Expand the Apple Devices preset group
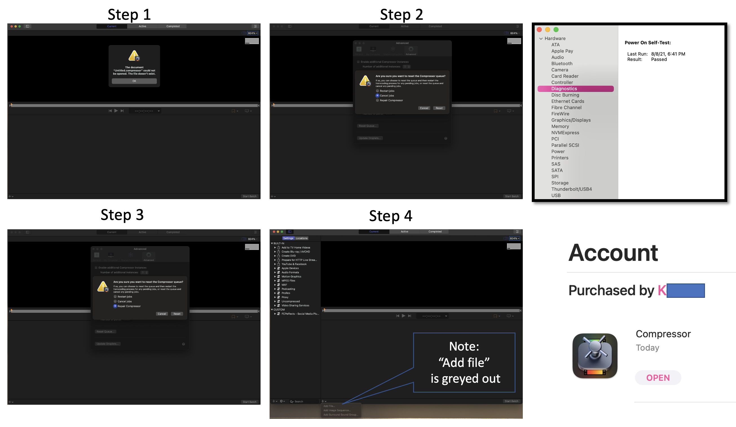This screenshot has width=736, height=427. (275, 268)
